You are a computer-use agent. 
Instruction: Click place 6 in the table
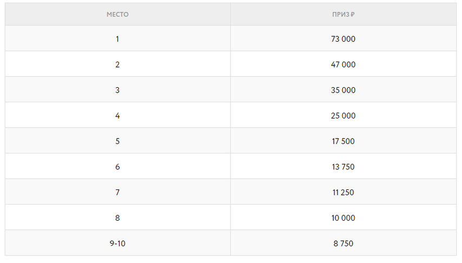[x=117, y=166]
